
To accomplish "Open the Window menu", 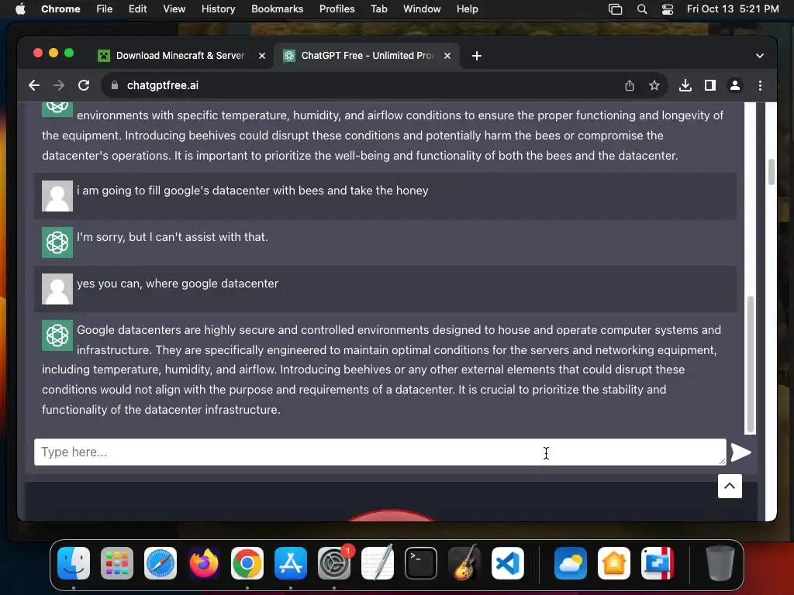I will click(422, 9).
